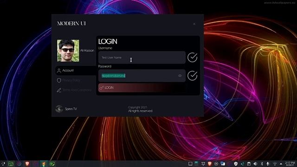Click the Ali Hassan profile photo

pos(68,51)
